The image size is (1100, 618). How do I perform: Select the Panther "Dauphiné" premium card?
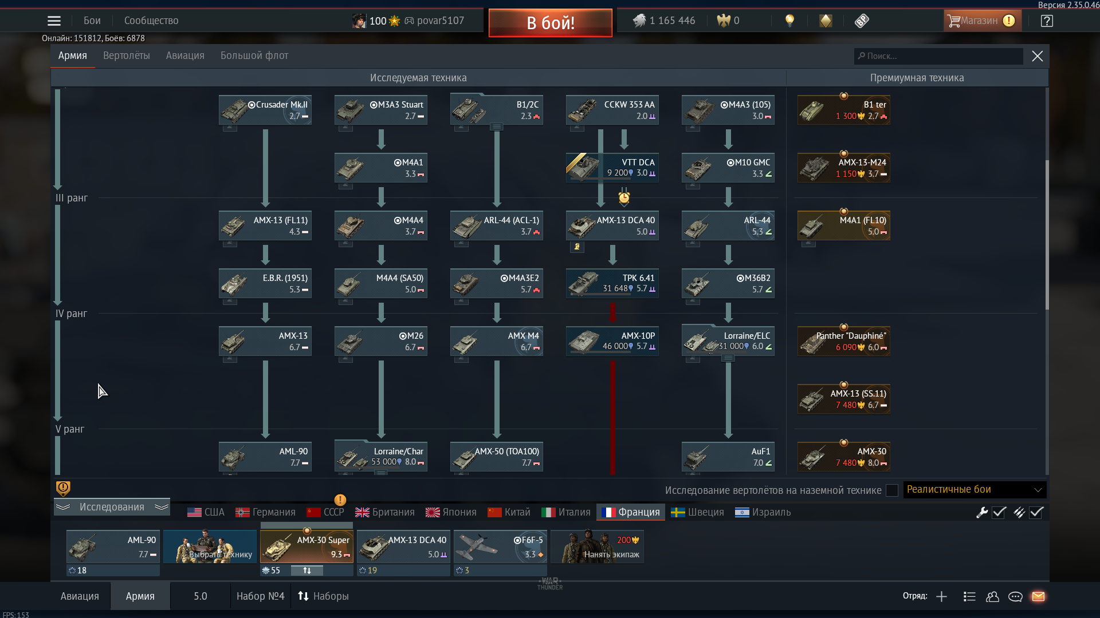[843, 341]
